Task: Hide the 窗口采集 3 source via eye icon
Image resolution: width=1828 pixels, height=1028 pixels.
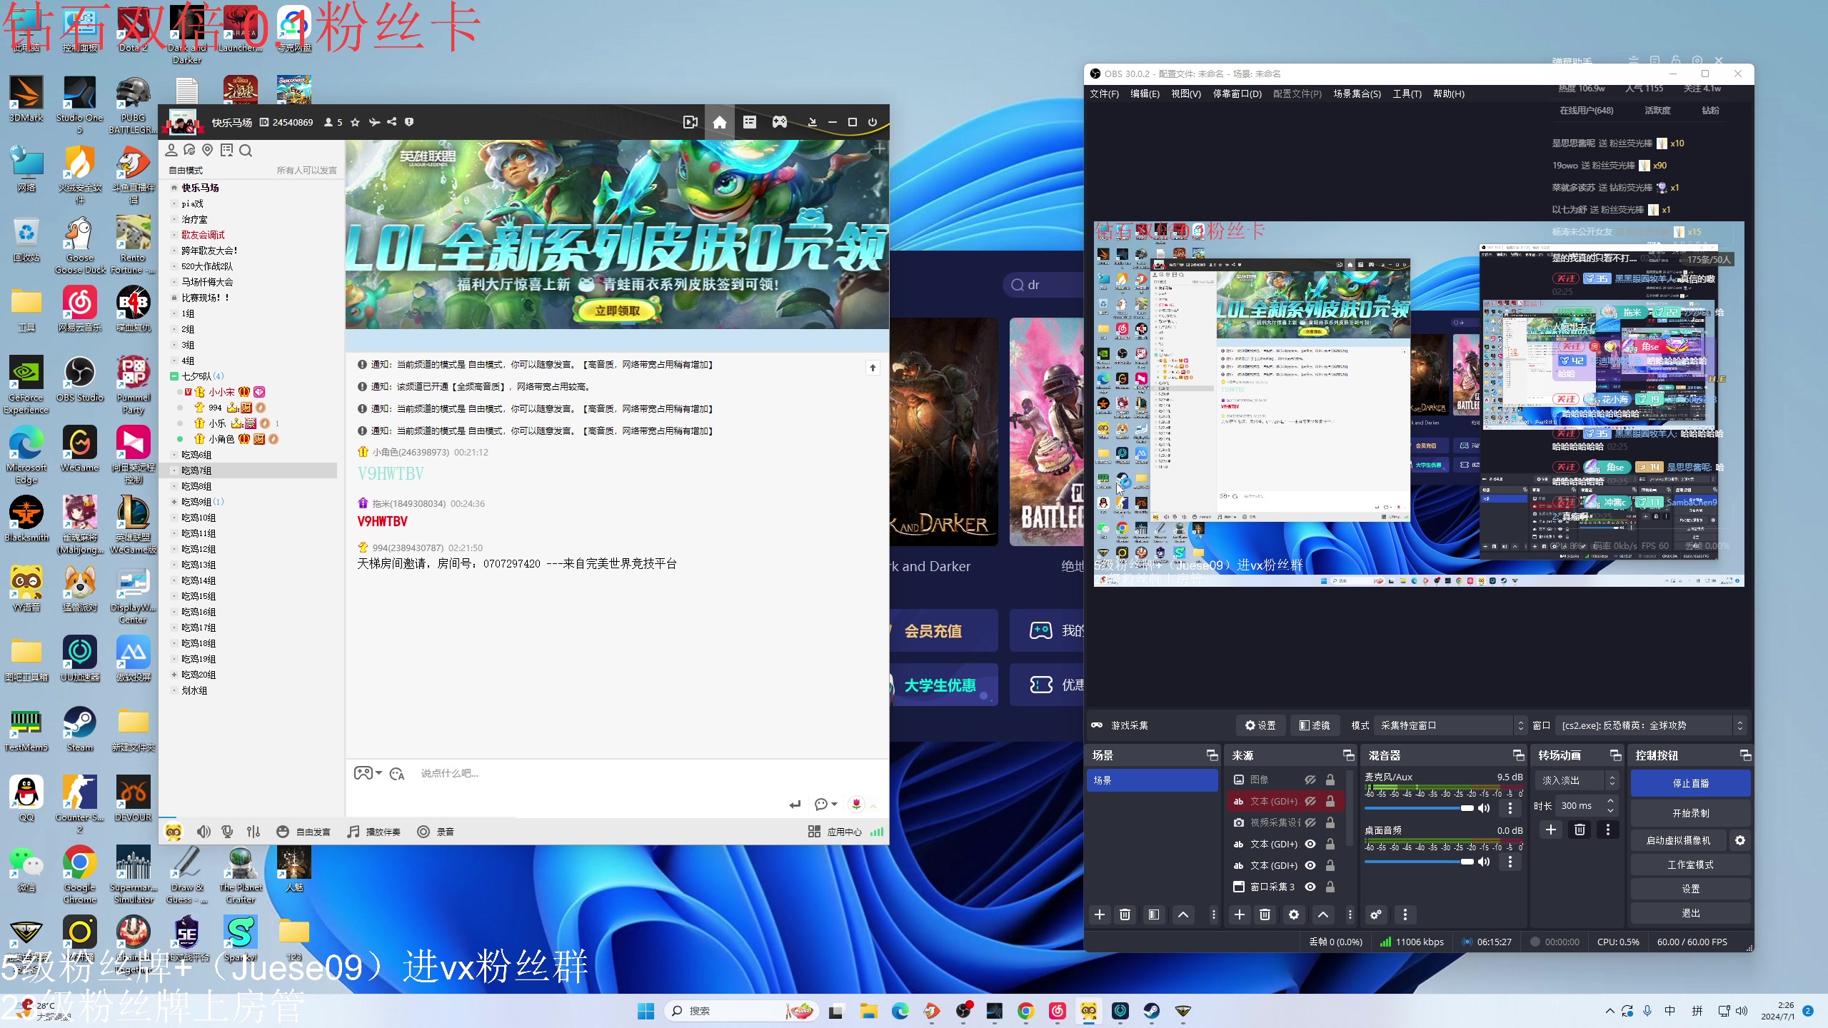Action: click(x=1310, y=887)
